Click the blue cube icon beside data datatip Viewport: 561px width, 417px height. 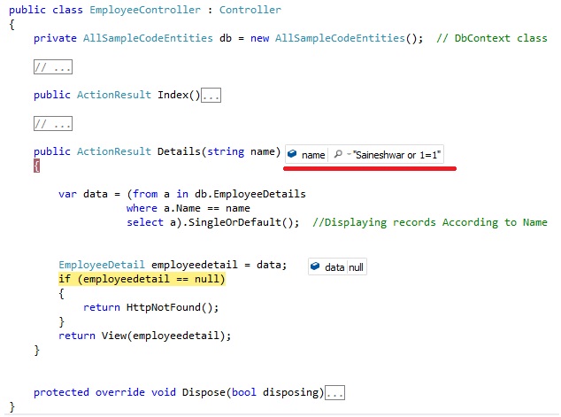[x=315, y=266]
